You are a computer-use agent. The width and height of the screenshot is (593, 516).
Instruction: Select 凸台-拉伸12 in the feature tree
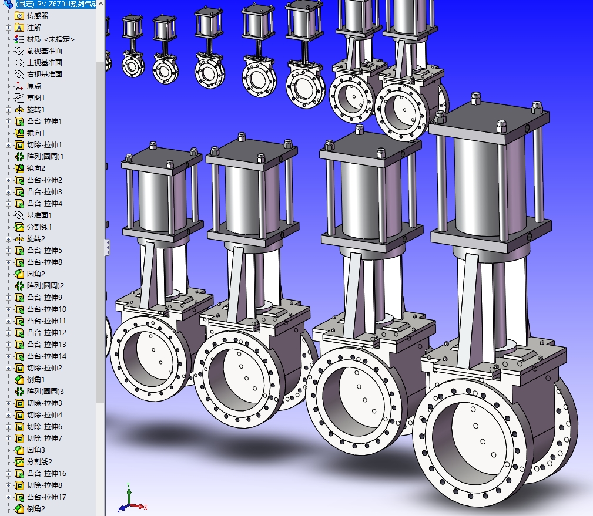[46, 332]
